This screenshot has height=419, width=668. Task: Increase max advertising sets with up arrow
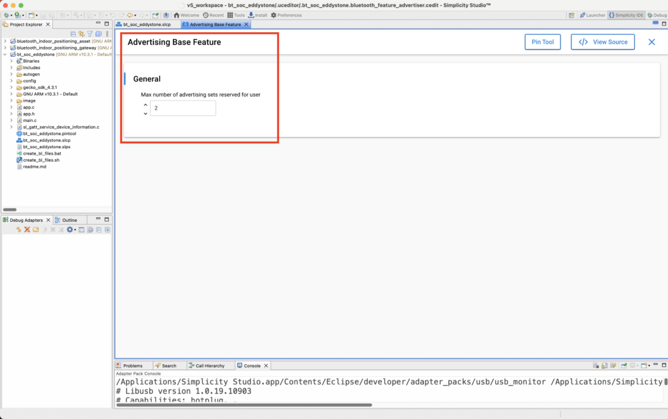point(145,104)
